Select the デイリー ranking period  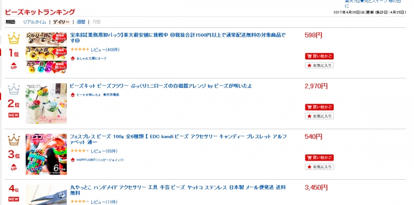(61, 22)
